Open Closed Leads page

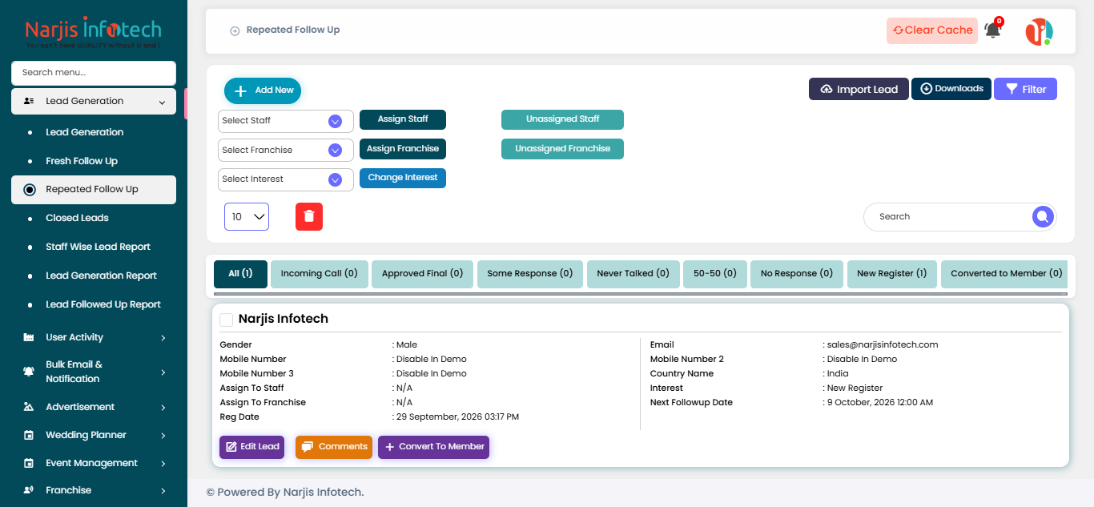pyautogui.click(x=77, y=219)
